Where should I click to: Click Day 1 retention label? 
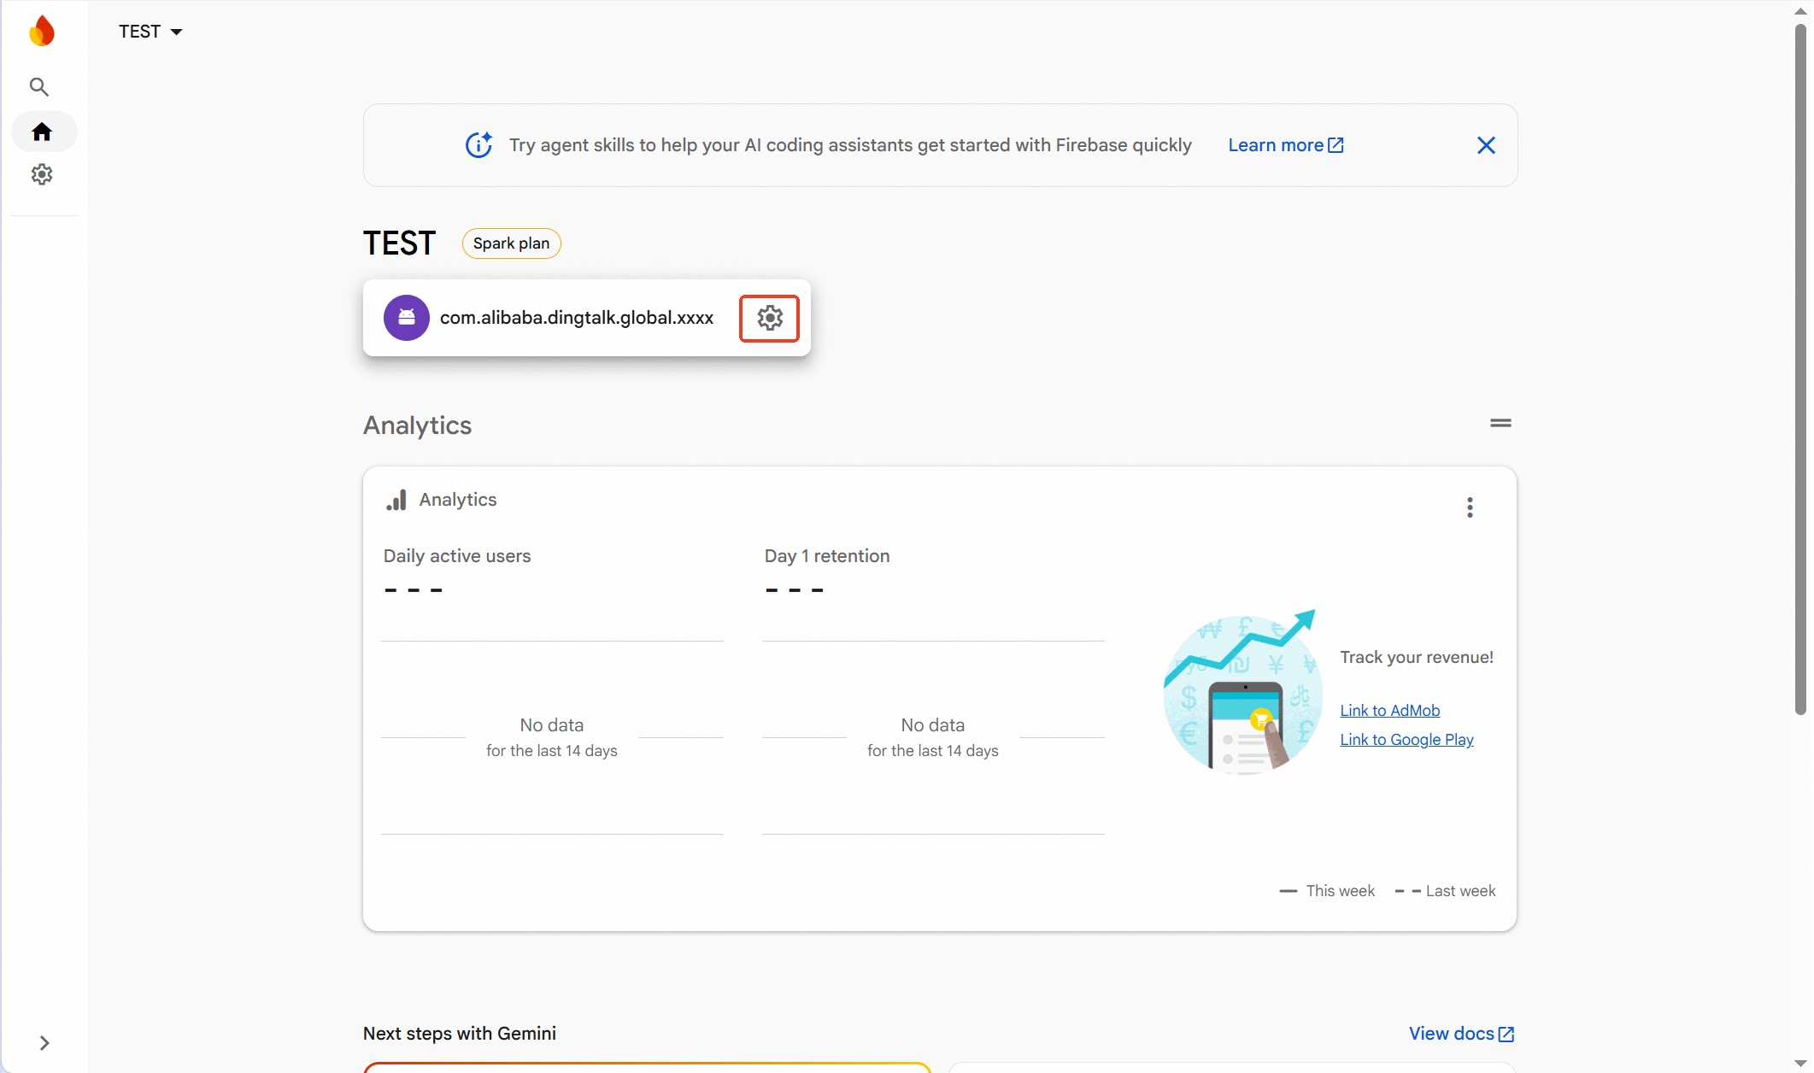[x=827, y=556]
